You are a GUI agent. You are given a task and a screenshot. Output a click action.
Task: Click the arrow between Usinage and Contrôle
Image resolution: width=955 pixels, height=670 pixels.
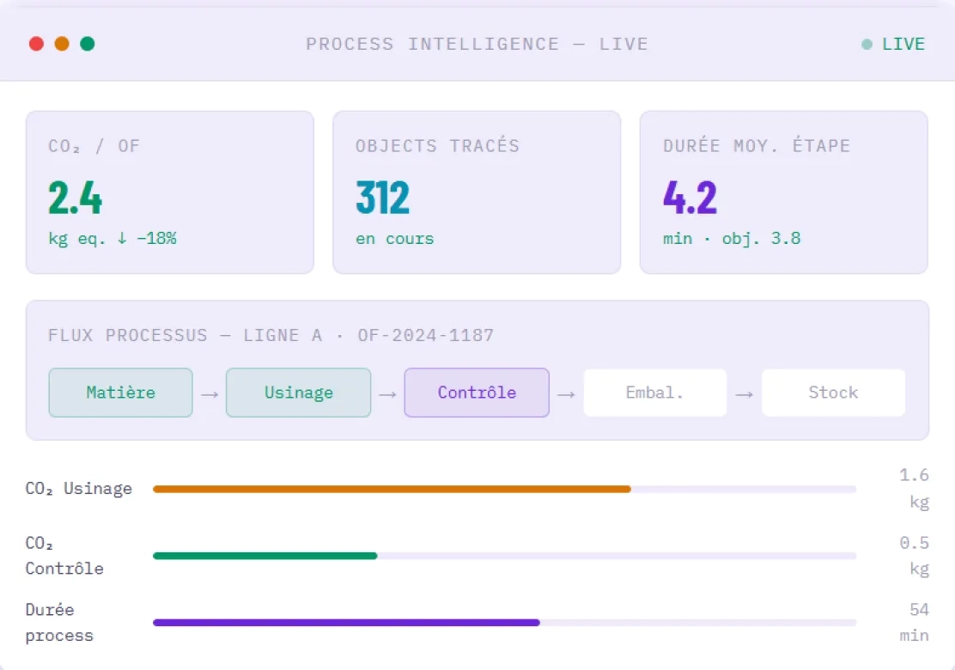pyautogui.click(x=387, y=394)
